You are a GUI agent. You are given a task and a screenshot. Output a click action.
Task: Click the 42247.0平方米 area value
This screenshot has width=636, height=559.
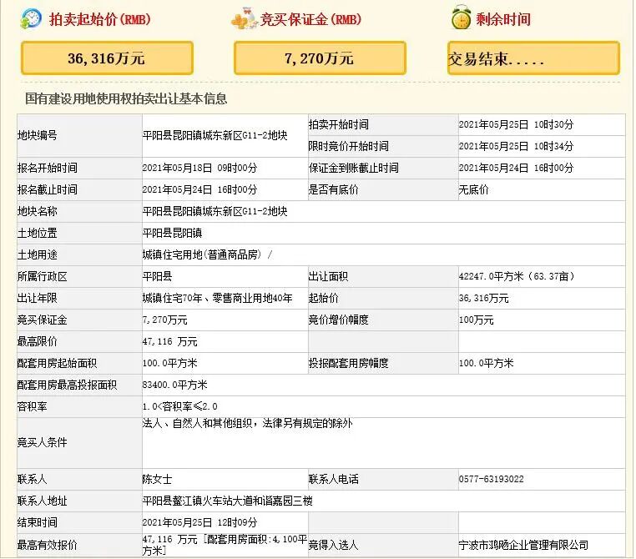517,277
